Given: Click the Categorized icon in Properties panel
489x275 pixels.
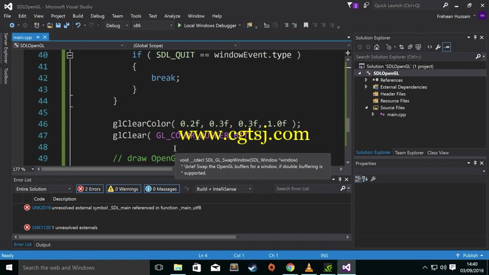Looking at the screenshot, I should 358,178.
